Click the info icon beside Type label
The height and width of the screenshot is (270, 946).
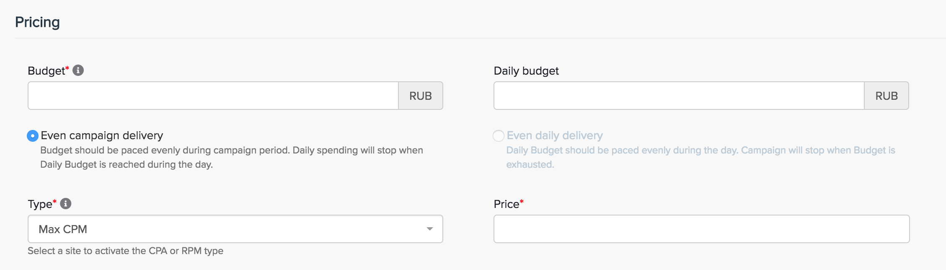point(66,204)
